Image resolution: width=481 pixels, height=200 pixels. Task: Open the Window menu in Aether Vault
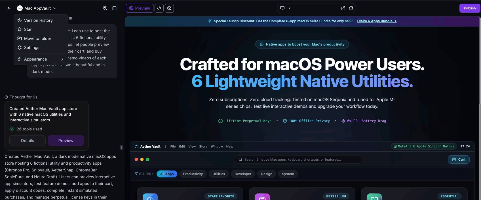point(217,147)
